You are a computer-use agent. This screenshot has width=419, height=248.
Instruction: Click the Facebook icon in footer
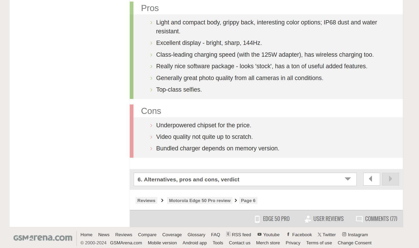coord(288,234)
